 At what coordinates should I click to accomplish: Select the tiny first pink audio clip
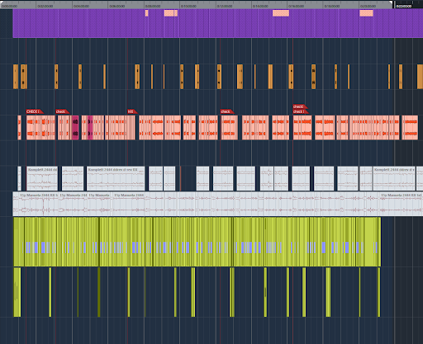click(20, 128)
